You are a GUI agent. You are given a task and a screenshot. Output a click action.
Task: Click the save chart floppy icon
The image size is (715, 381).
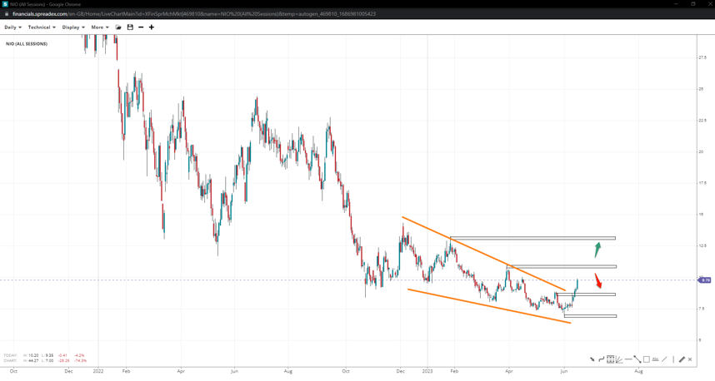(130, 27)
